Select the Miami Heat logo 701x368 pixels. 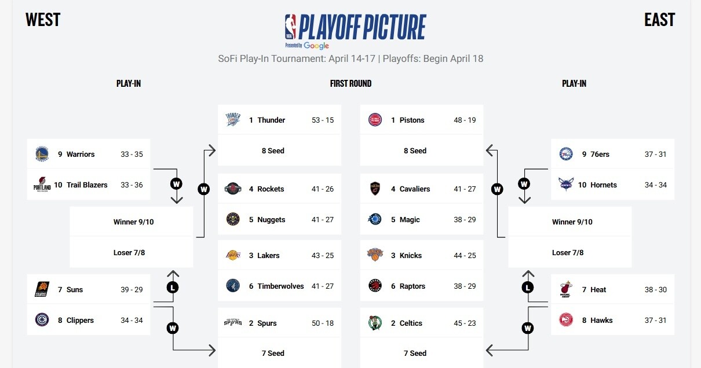pyautogui.click(x=566, y=289)
